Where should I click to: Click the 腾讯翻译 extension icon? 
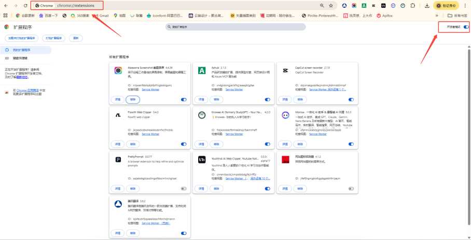118,204
